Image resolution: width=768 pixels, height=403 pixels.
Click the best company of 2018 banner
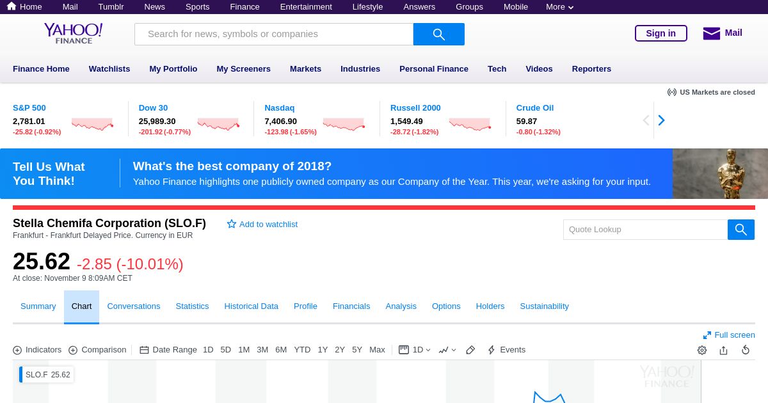coord(384,173)
